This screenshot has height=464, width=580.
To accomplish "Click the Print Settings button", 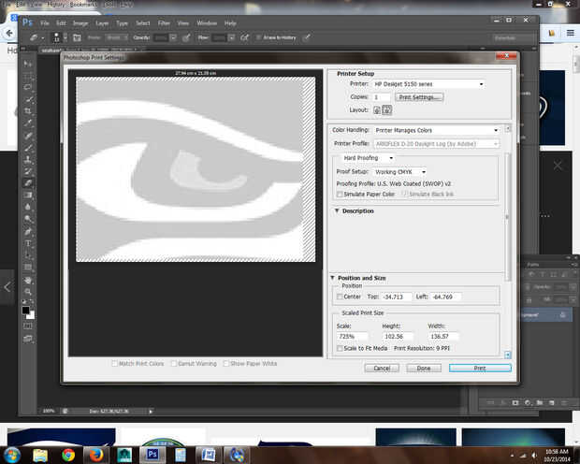I will pyautogui.click(x=419, y=96).
